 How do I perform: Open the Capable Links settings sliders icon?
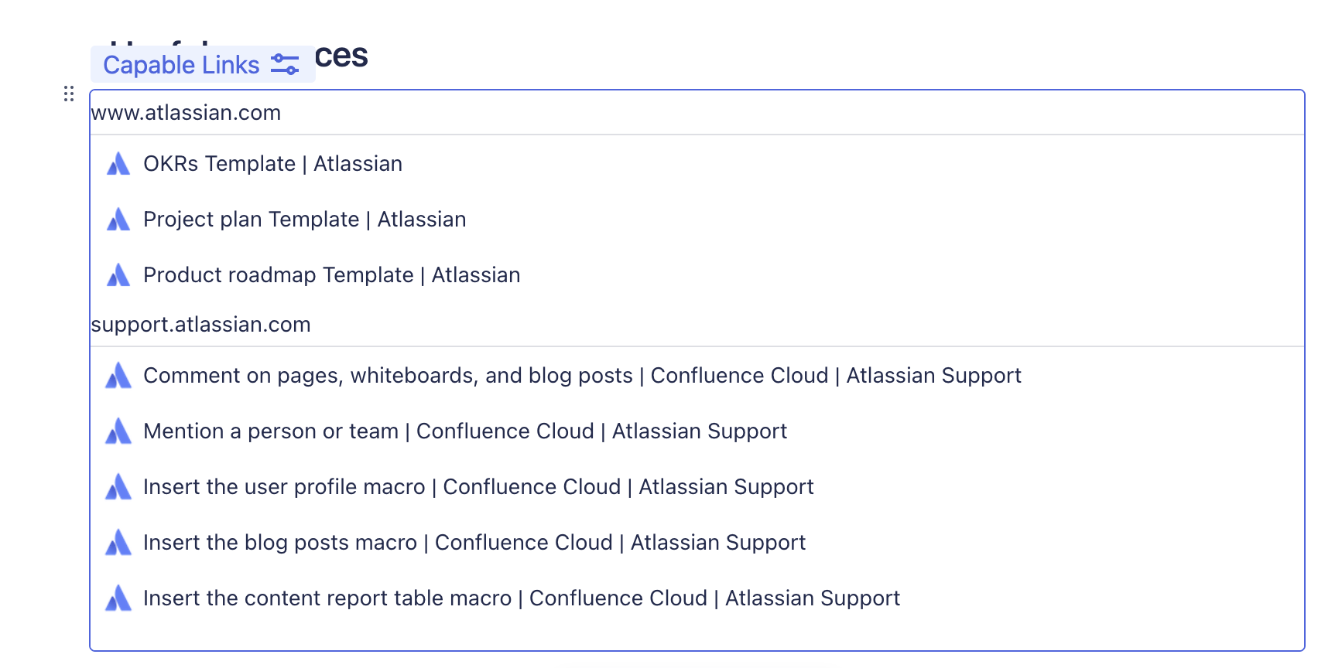285,64
